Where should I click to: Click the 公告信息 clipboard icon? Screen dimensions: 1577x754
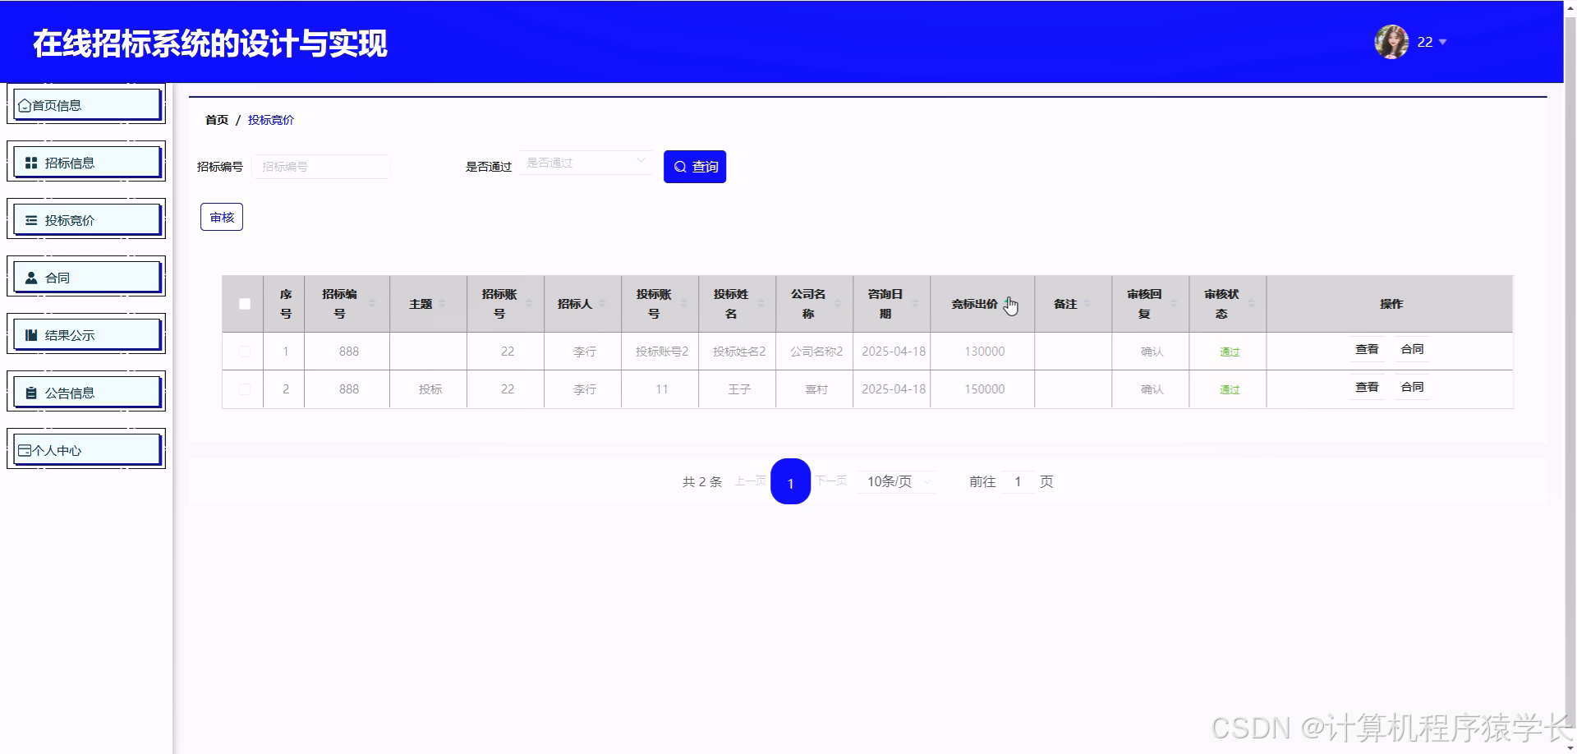31,392
